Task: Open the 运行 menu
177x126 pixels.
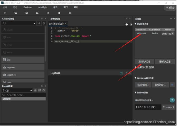Action: tap(15, 7)
